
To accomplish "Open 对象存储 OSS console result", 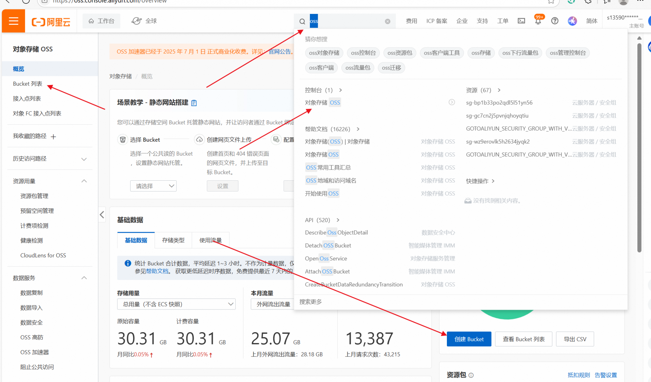I will coord(322,103).
